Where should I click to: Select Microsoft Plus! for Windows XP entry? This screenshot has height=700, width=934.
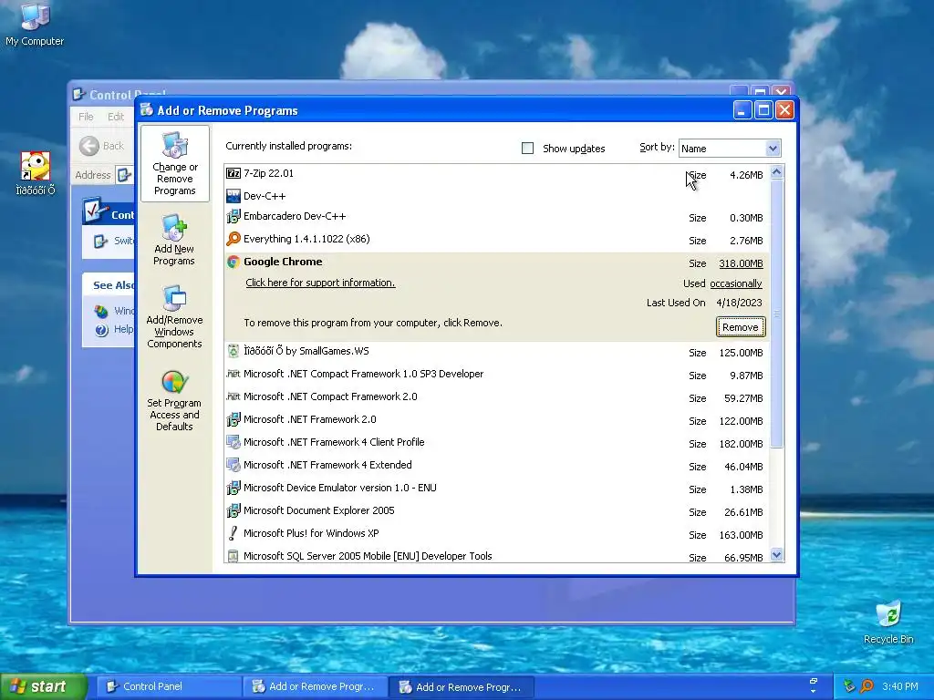coord(497,534)
